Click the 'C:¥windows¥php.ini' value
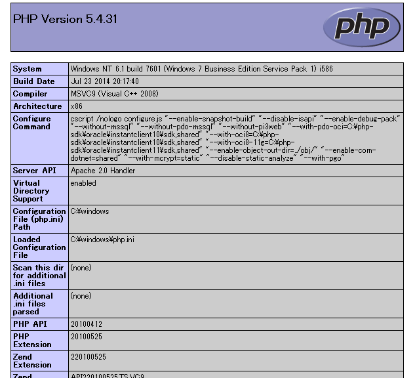415x378 pixels. pos(102,240)
